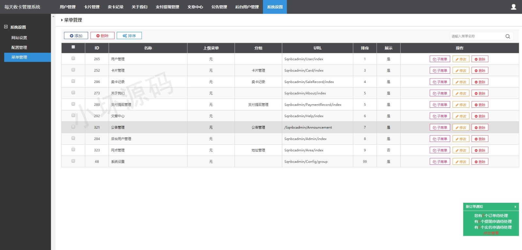Viewport: 522px width, 250px height.
Task: Check the box for row 292 文章中心
Action: [73, 116]
